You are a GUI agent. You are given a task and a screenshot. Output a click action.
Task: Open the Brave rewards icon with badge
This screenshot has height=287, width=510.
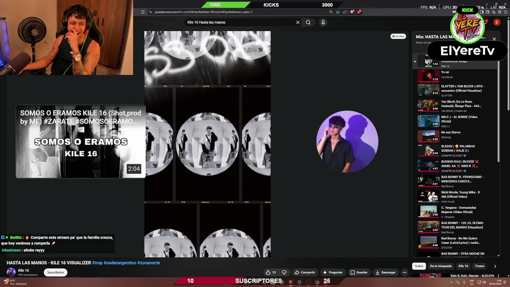(x=359, y=12)
